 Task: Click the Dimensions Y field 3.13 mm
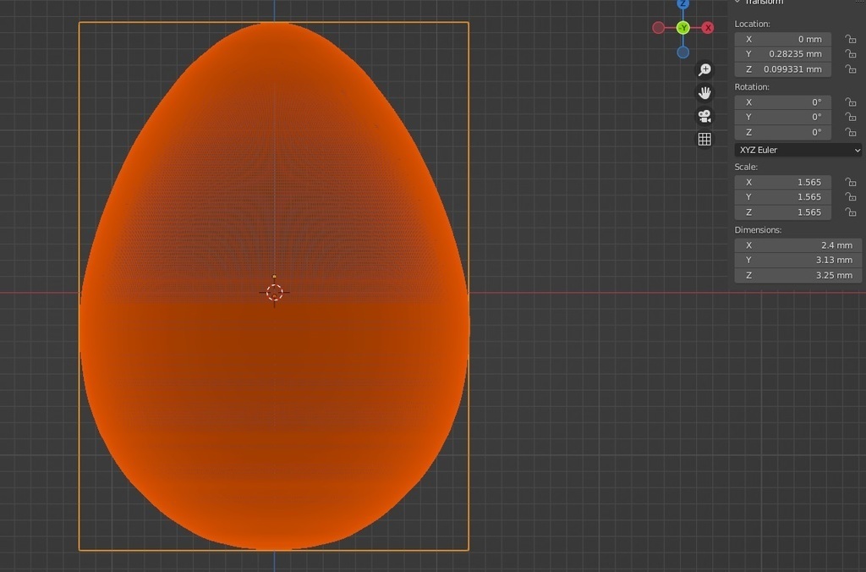tap(798, 261)
